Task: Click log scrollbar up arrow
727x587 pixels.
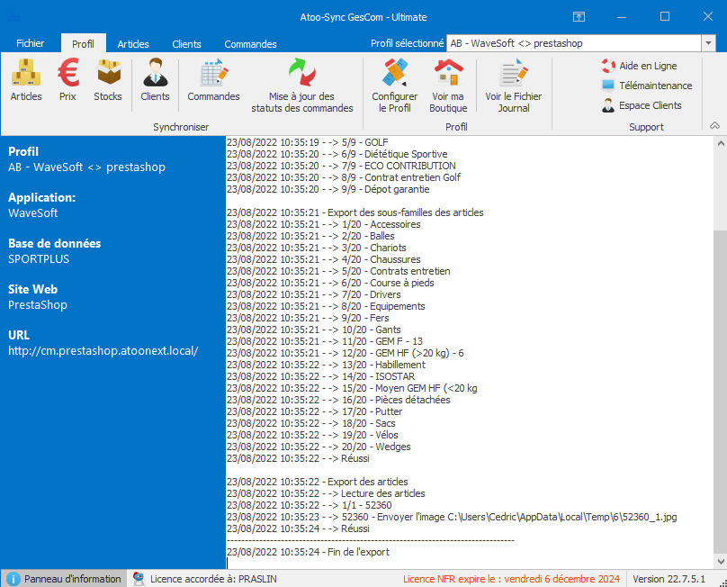Action: pyautogui.click(x=720, y=143)
